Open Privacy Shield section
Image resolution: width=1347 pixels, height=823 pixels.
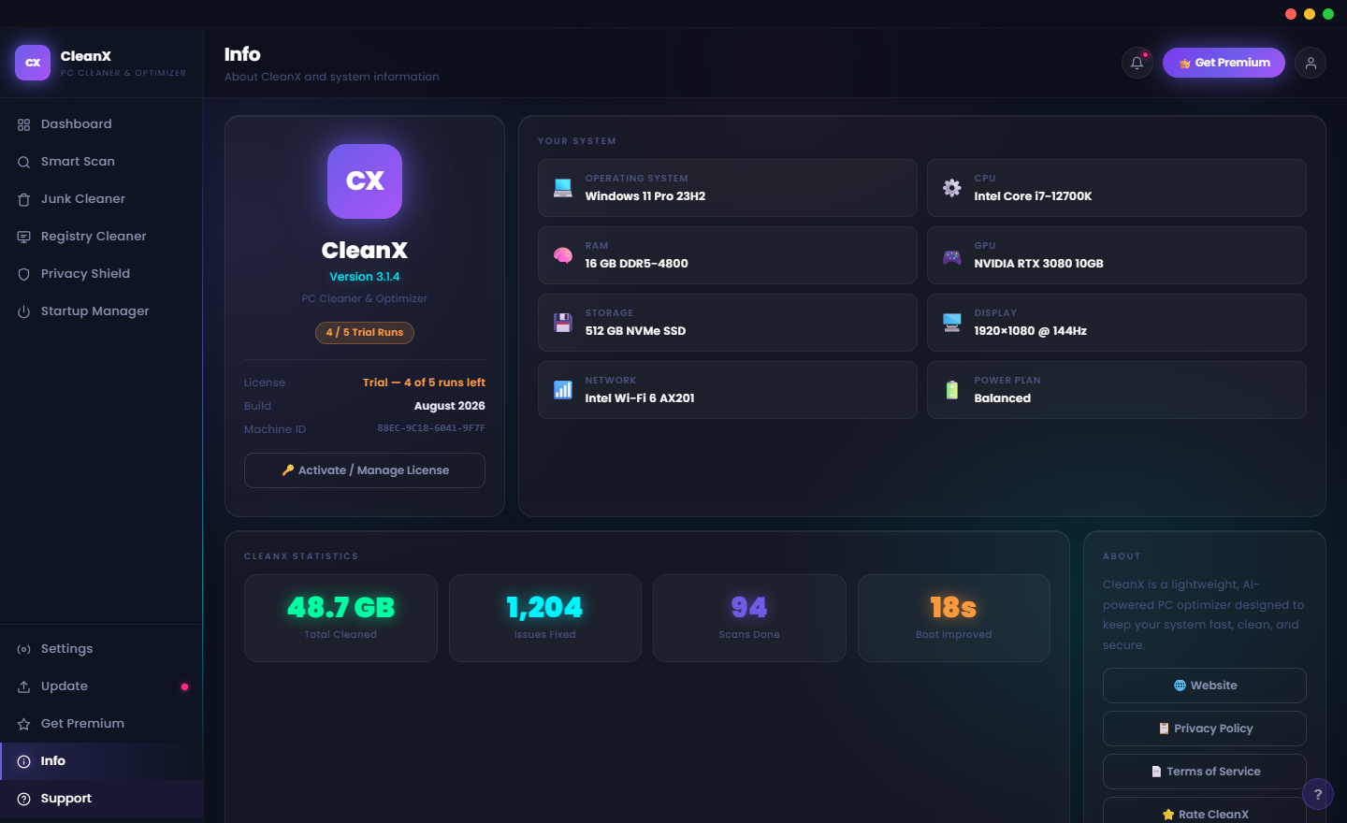click(101, 274)
